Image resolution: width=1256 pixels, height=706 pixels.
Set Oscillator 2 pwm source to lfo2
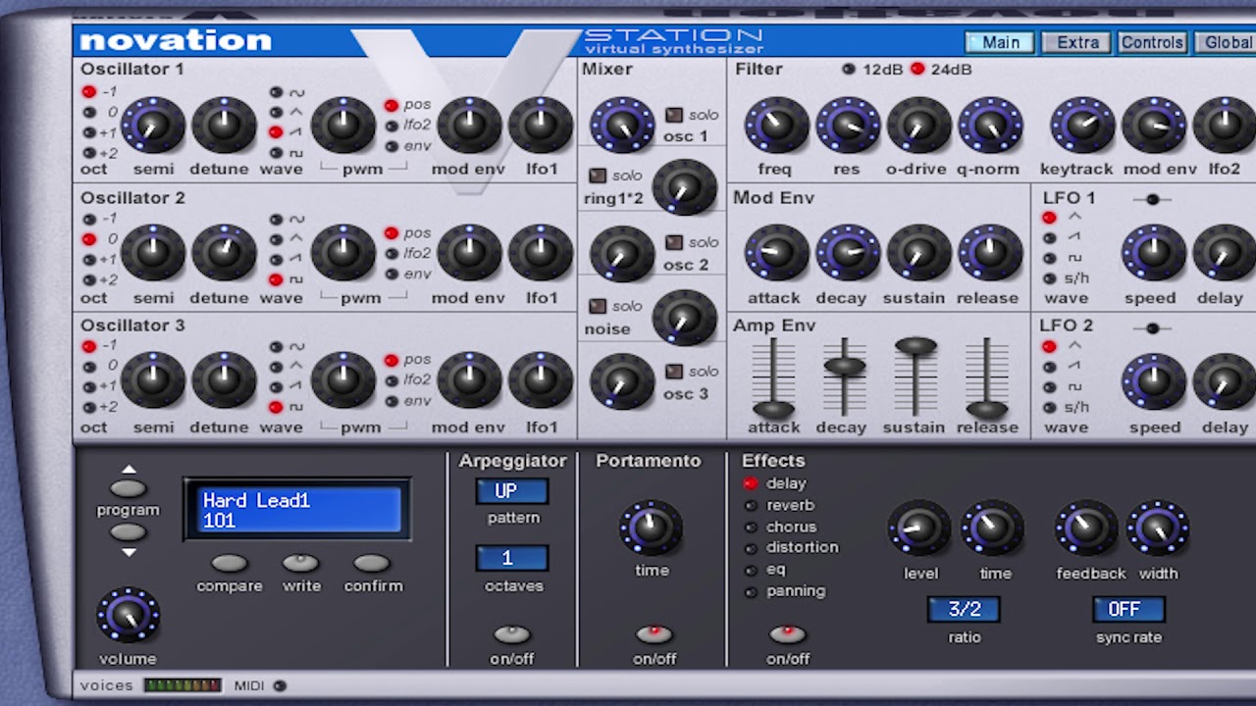[391, 254]
